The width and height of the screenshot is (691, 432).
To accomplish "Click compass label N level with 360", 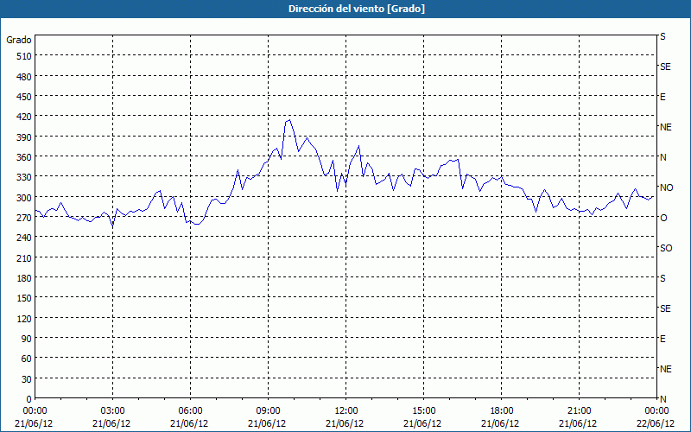I will (662, 157).
